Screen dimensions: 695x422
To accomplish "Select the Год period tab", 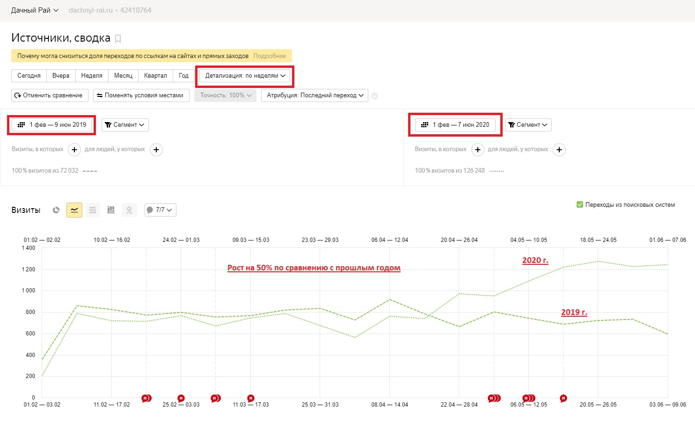I will (x=184, y=76).
